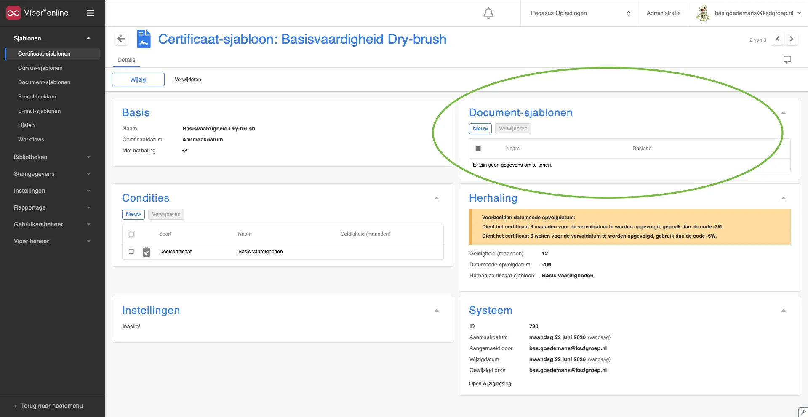Image resolution: width=808 pixels, height=417 pixels.
Task: Click Verwijderen in Condities panel
Action: (x=166, y=214)
